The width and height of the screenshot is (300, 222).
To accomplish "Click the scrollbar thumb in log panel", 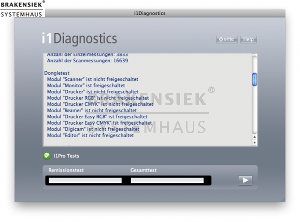I will 254,79.
